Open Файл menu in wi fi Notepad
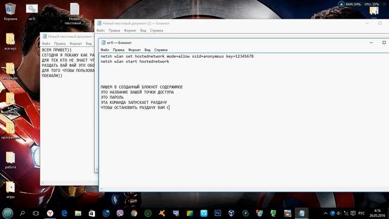Screen dimensions: 389x219 pos(105,50)
